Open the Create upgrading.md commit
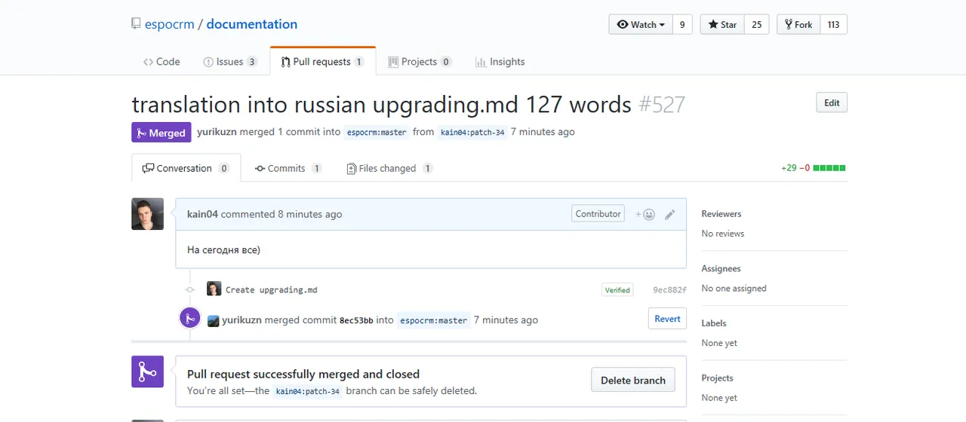 pyautogui.click(x=272, y=290)
